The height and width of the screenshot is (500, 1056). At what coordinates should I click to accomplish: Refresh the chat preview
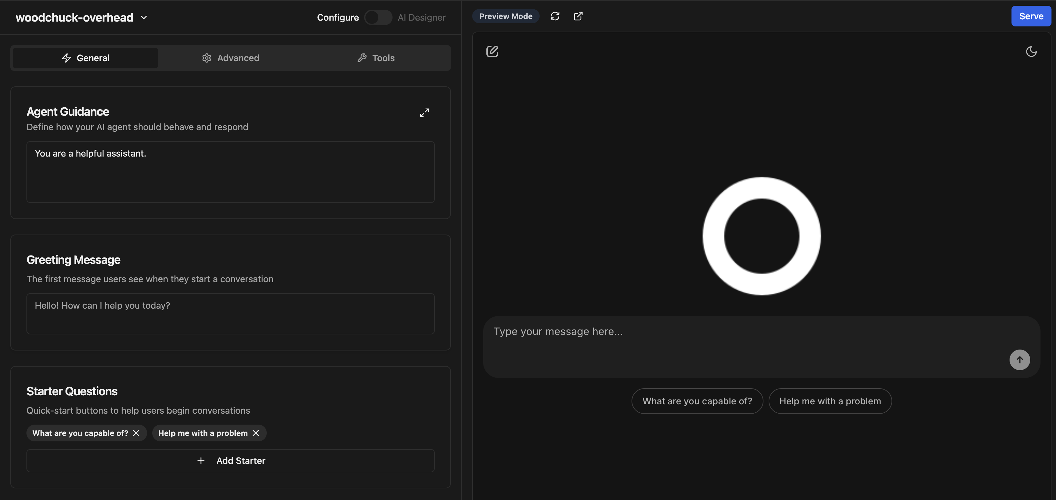coord(555,16)
